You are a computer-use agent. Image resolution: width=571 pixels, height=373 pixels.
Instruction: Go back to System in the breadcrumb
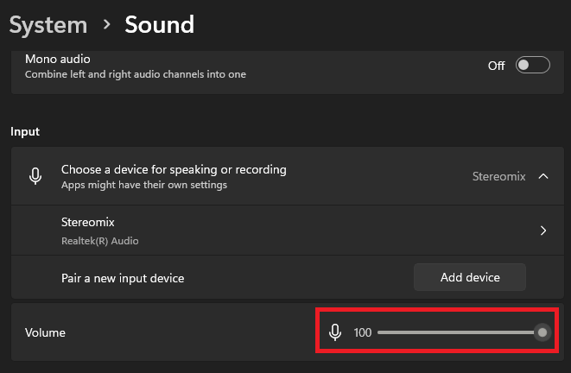(x=48, y=25)
